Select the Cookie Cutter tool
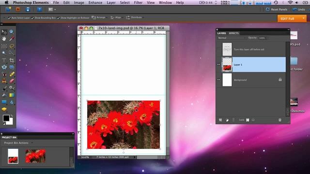The image size is (310, 174). 4,67
